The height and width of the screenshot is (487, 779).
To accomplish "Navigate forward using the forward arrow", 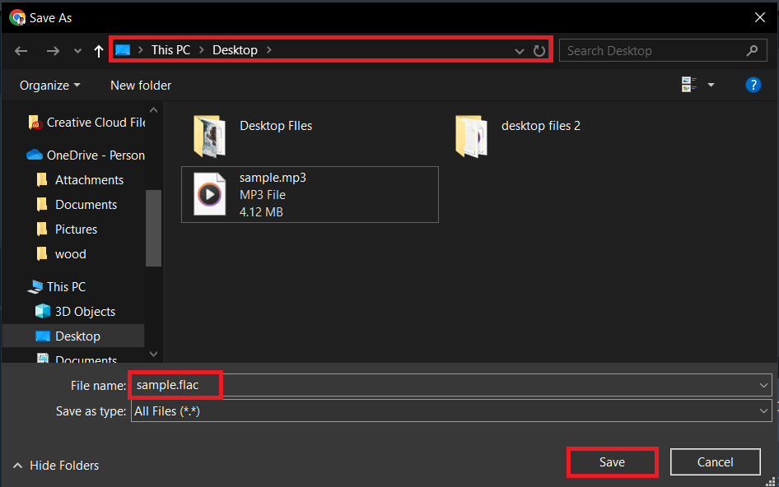I will [x=53, y=50].
